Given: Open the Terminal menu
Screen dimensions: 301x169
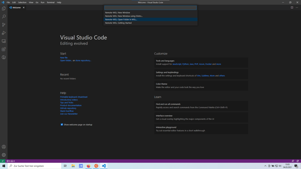Looking at the screenshot, I should tap(50, 3).
